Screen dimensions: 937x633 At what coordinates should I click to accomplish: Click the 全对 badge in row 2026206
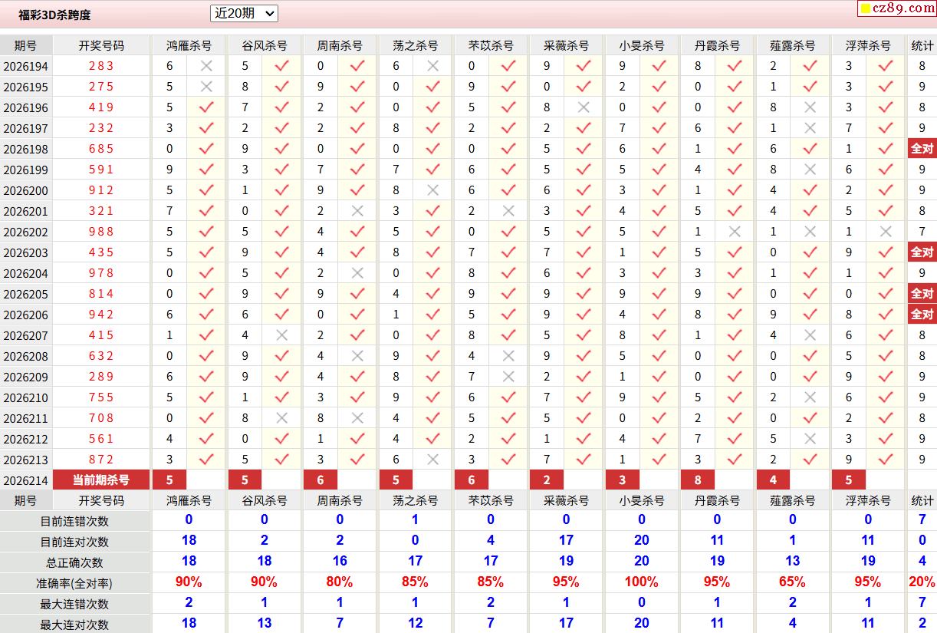click(922, 315)
